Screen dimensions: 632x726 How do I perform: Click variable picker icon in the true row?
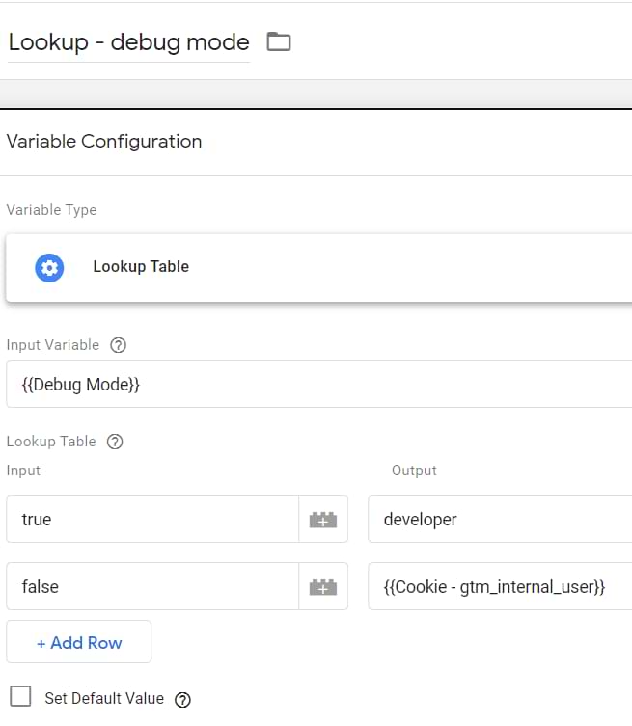tap(323, 520)
